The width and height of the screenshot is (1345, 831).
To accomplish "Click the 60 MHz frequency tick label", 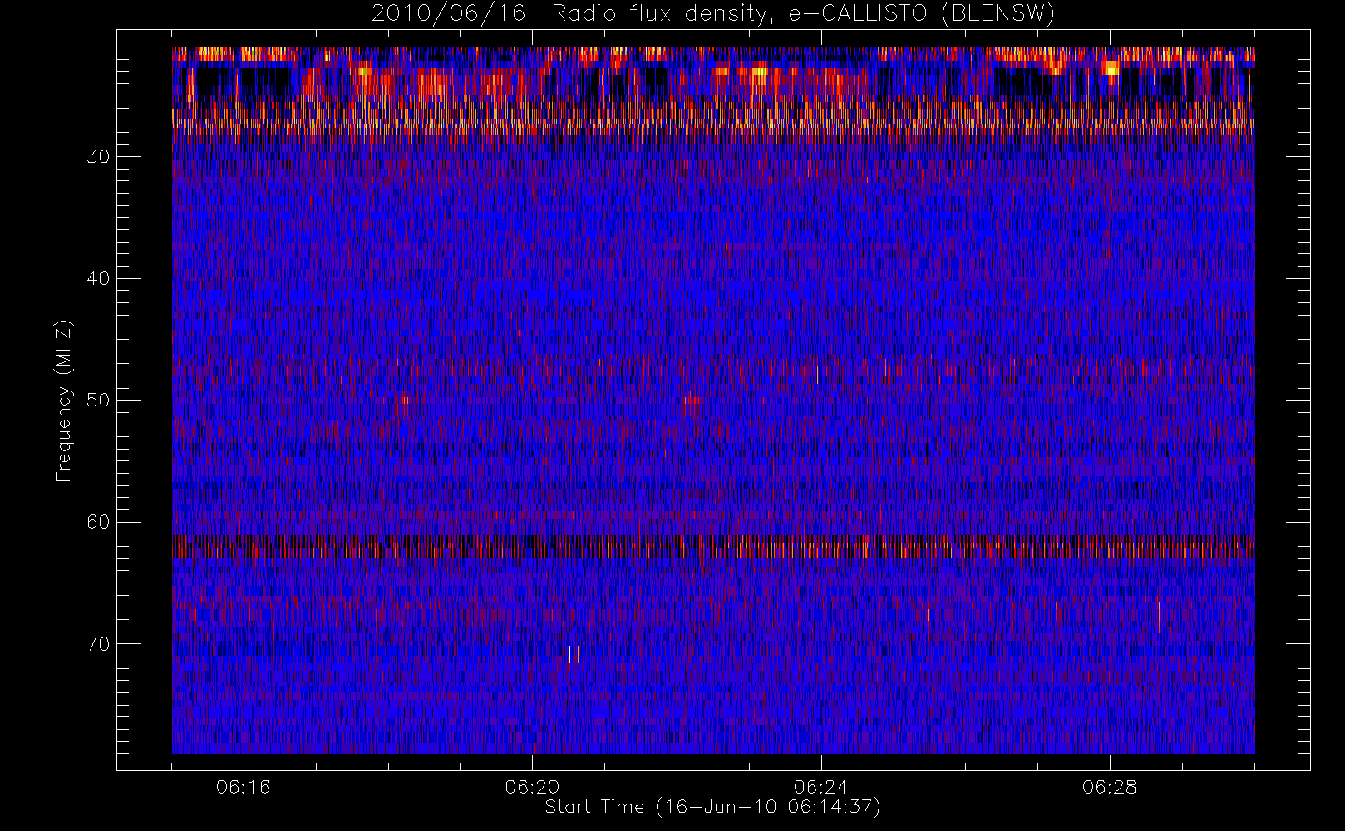I will tap(98, 522).
